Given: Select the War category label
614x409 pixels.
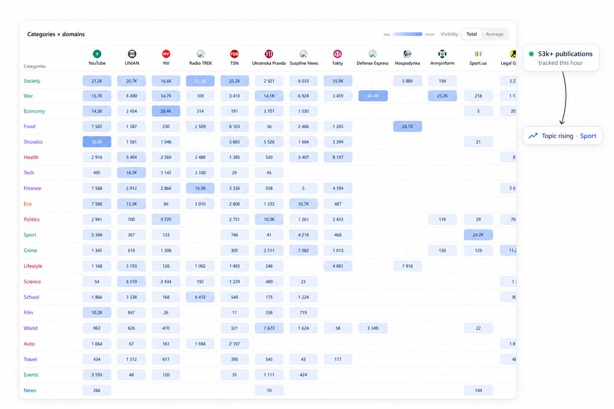Looking at the screenshot, I should (28, 96).
